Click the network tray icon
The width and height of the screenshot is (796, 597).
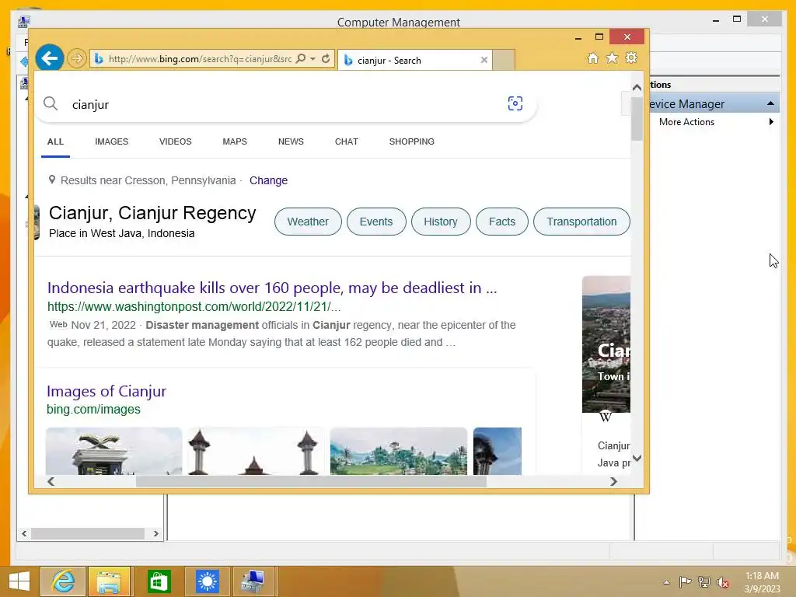click(704, 582)
